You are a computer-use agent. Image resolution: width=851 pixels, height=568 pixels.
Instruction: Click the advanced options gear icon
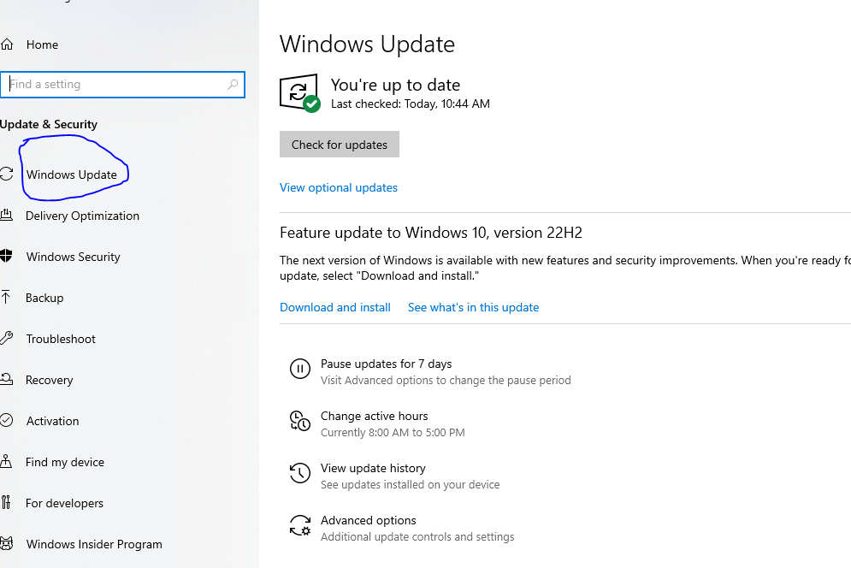click(x=300, y=525)
